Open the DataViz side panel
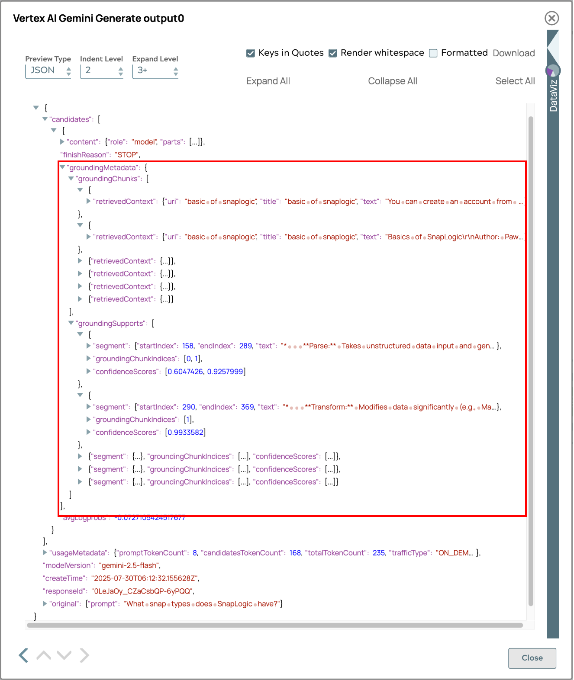The image size is (574, 680). click(553, 95)
